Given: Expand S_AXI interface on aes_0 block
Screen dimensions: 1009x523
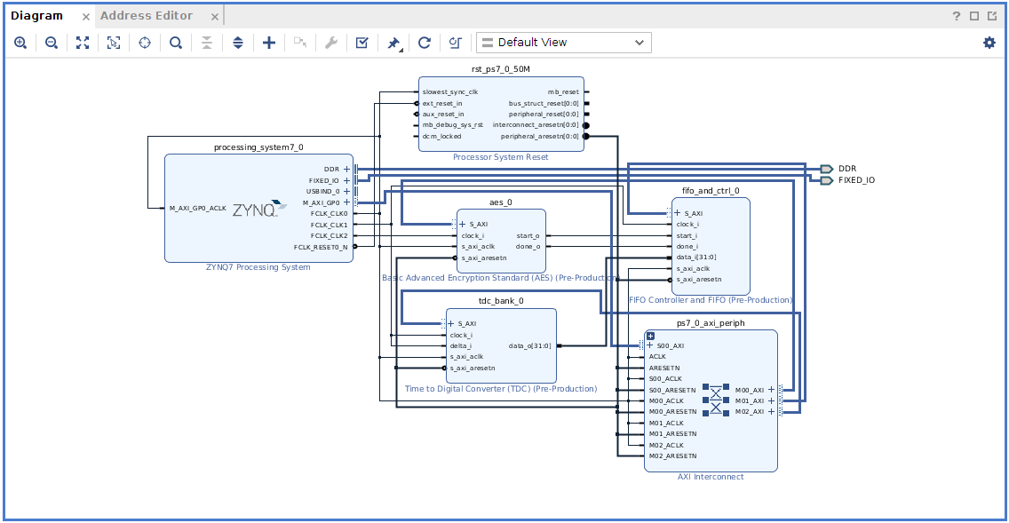Looking at the screenshot, I should point(462,225).
